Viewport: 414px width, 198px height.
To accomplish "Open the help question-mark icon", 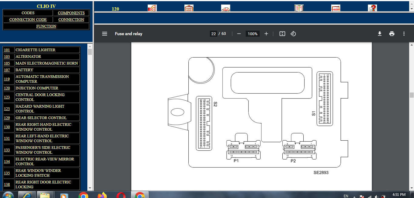I will pos(372,8).
